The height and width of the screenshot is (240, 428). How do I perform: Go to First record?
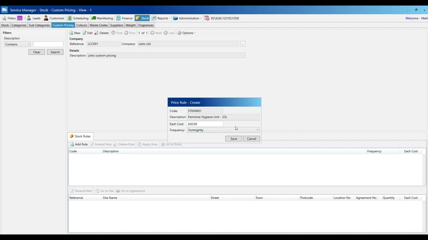(x=117, y=33)
